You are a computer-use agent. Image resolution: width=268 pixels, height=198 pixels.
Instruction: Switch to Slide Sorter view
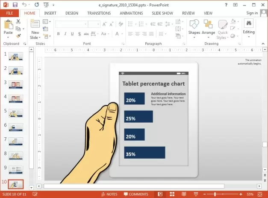pos(171,194)
